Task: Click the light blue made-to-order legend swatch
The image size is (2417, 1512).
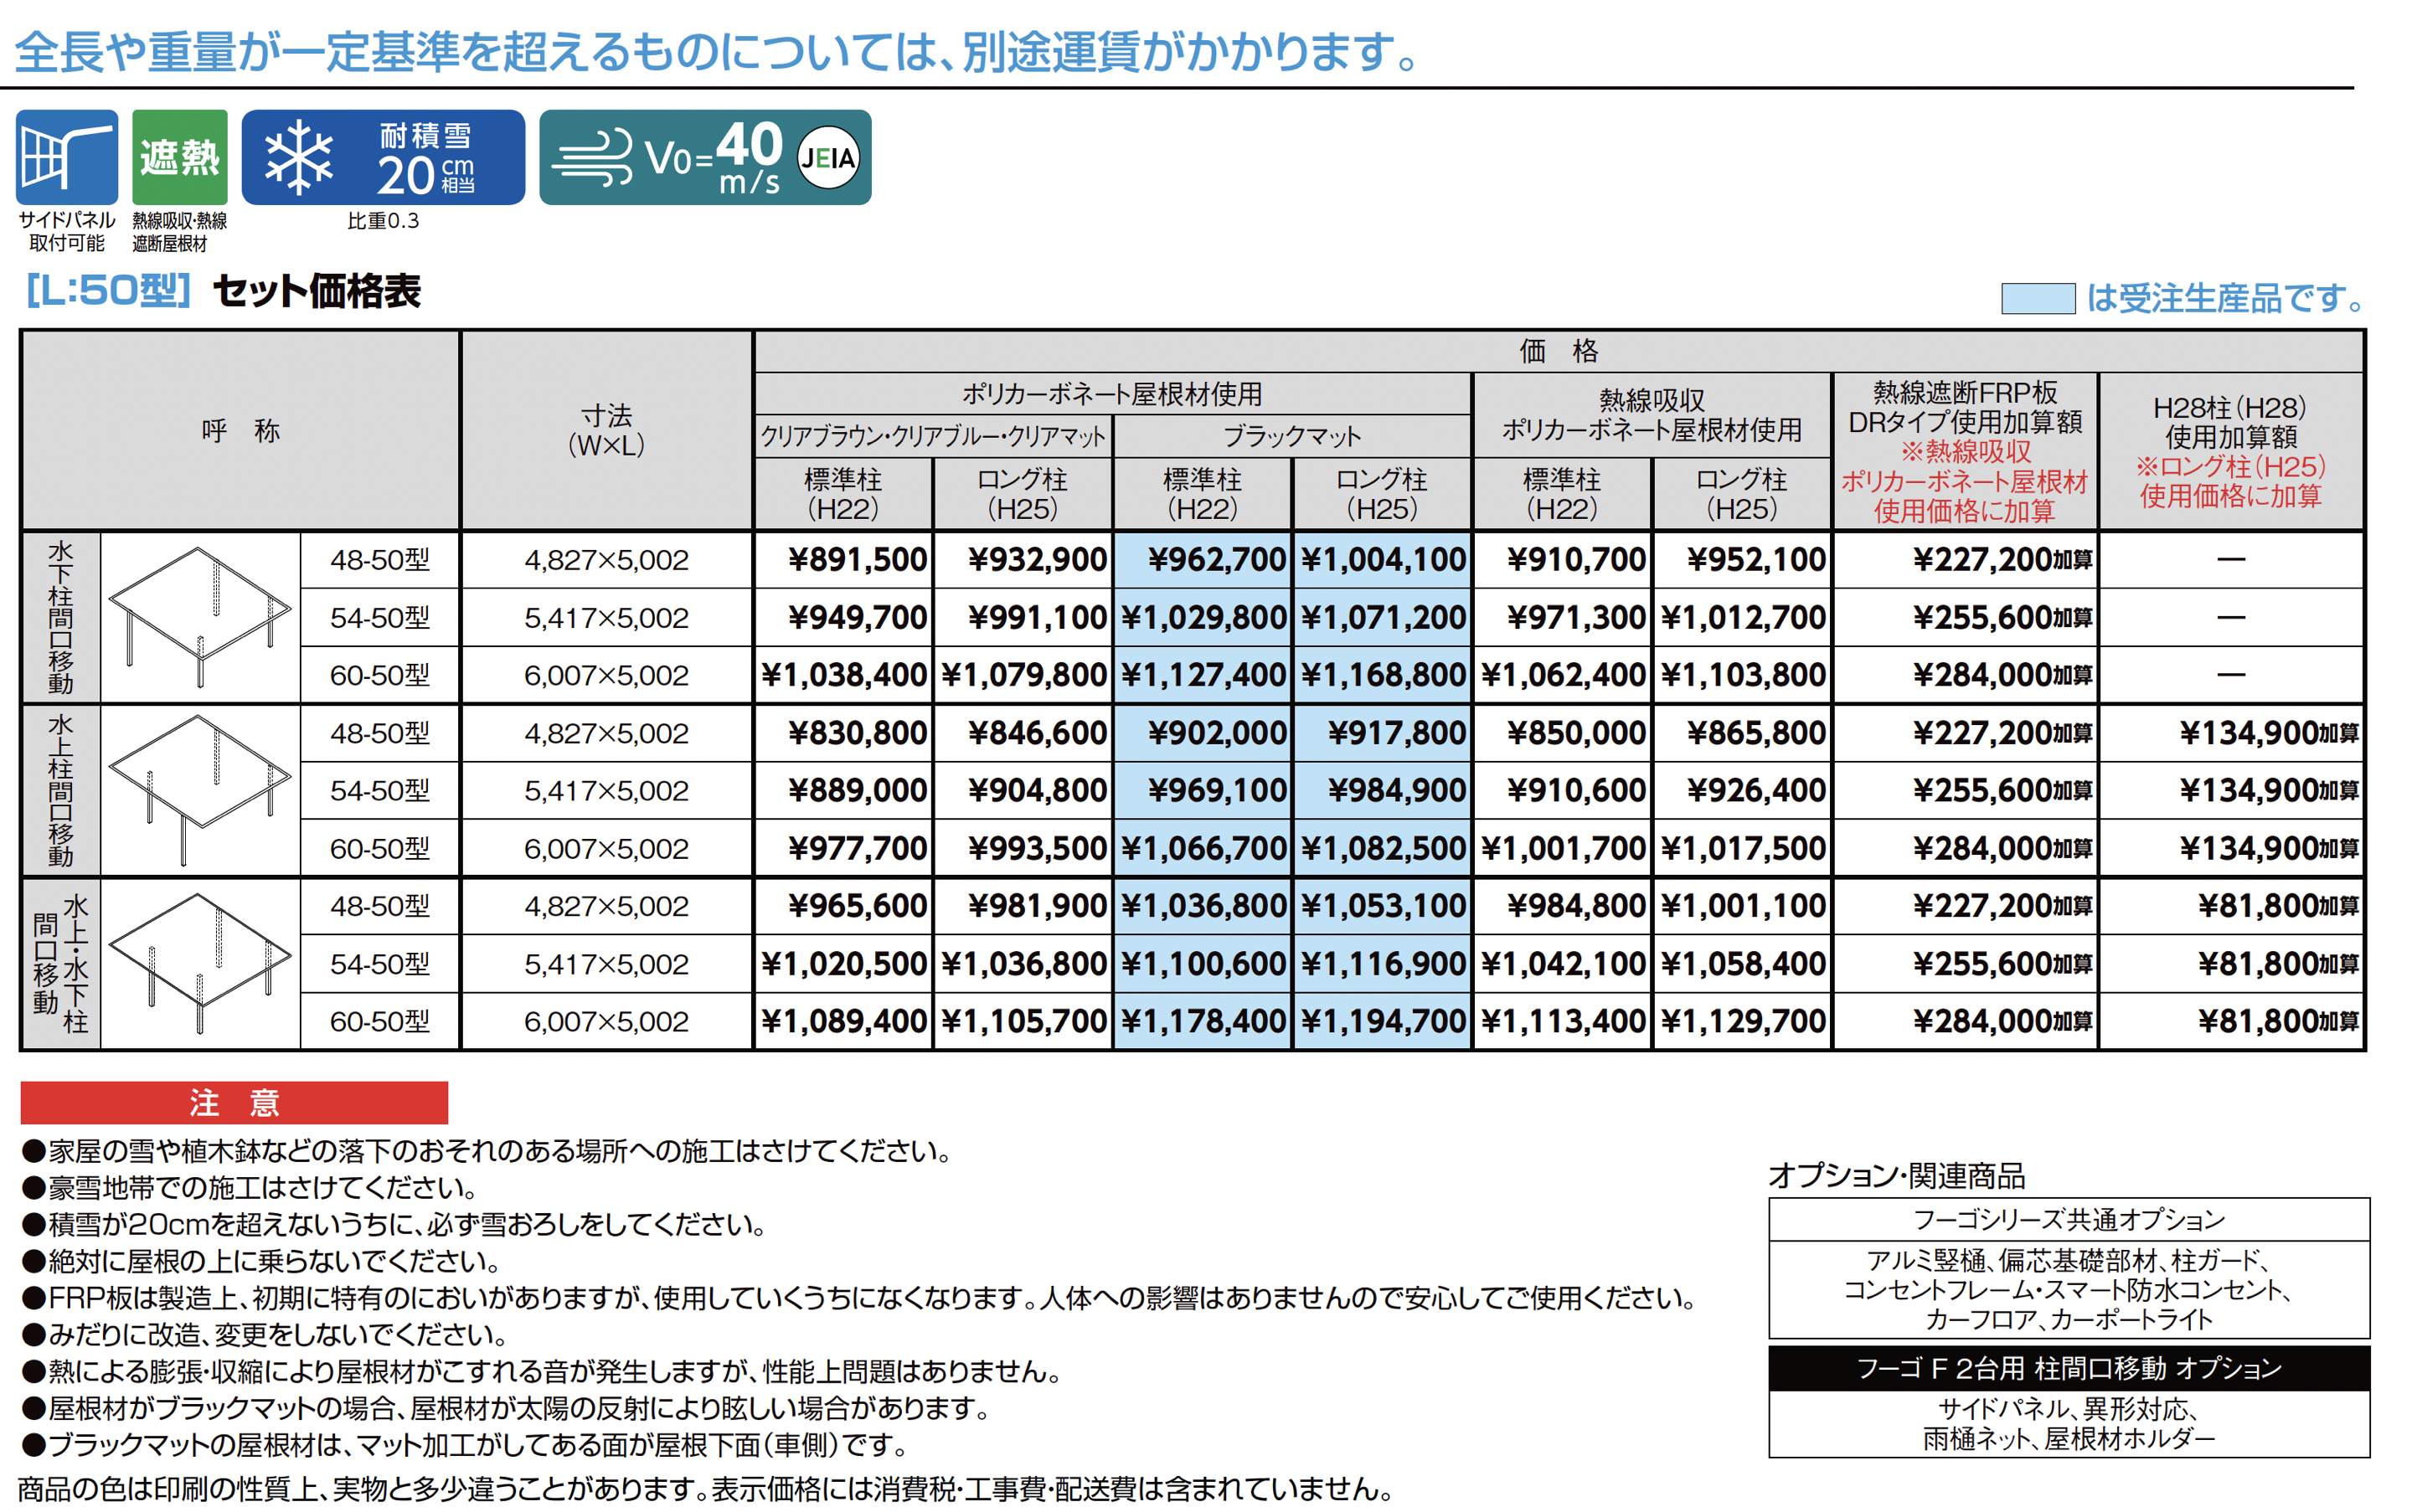Action: point(2037,298)
